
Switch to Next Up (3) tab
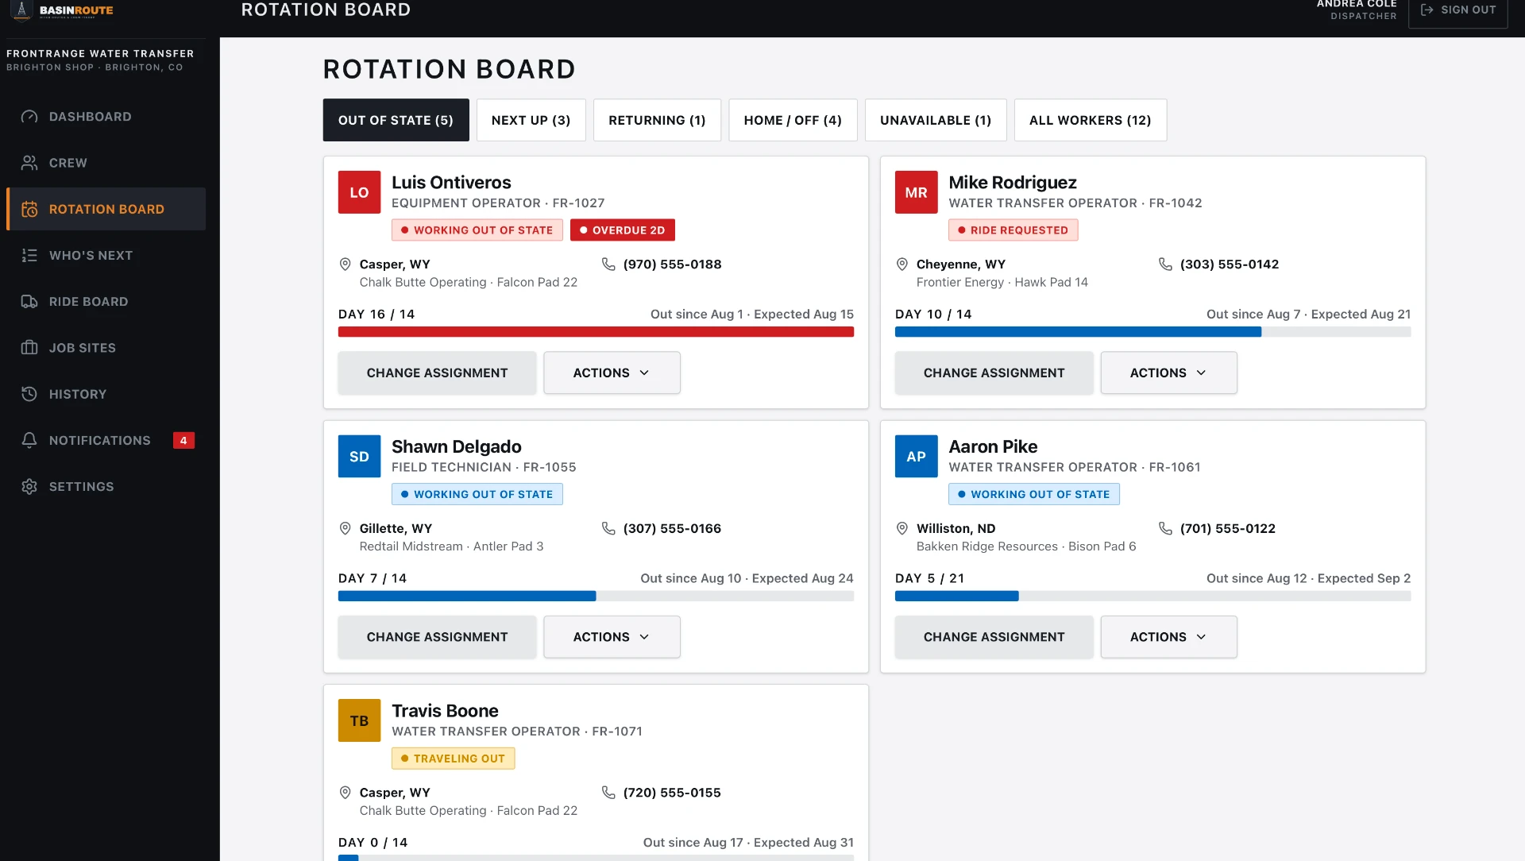[531, 120]
